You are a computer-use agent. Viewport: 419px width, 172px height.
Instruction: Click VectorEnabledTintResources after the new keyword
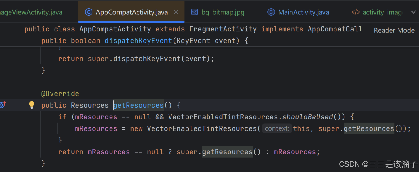click(202, 128)
